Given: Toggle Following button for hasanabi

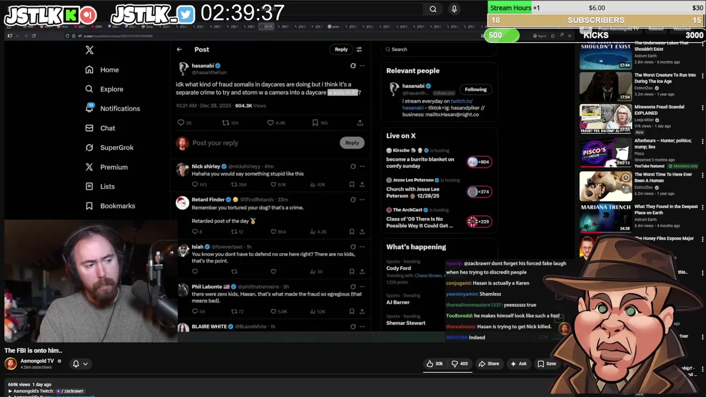Looking at the screenshot, I should [x=475, y=89].
